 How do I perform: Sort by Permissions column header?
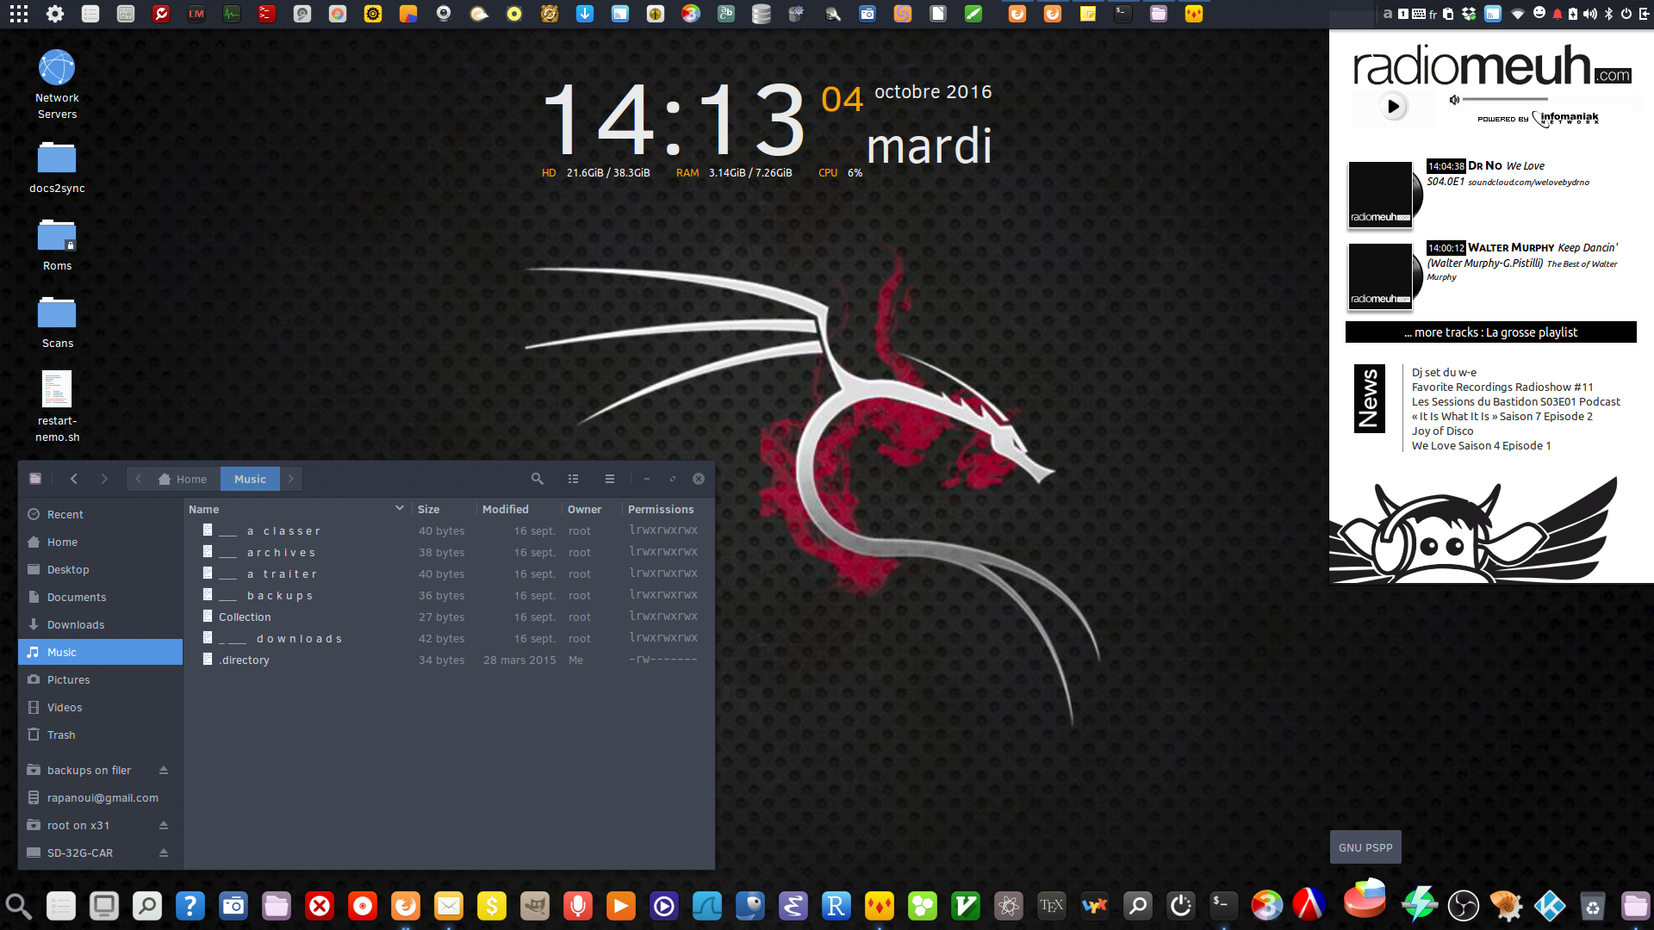(667, 509)
